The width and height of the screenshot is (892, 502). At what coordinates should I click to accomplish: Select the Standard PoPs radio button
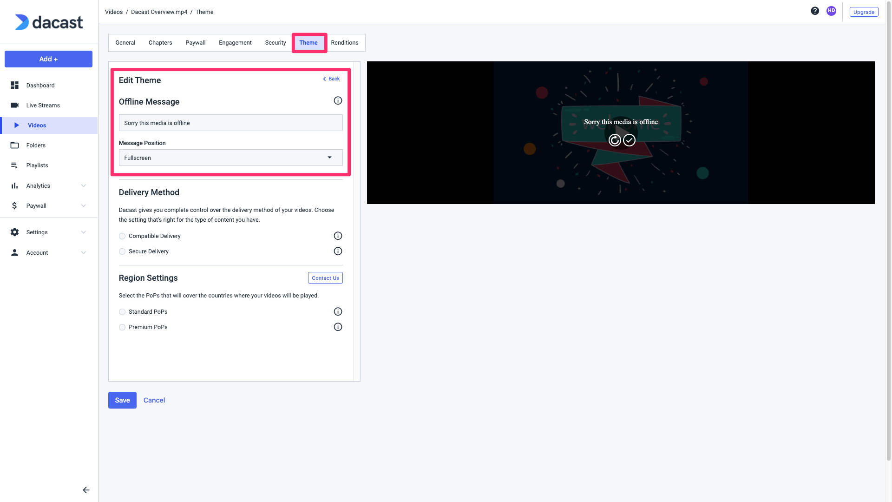pos(122,312)
